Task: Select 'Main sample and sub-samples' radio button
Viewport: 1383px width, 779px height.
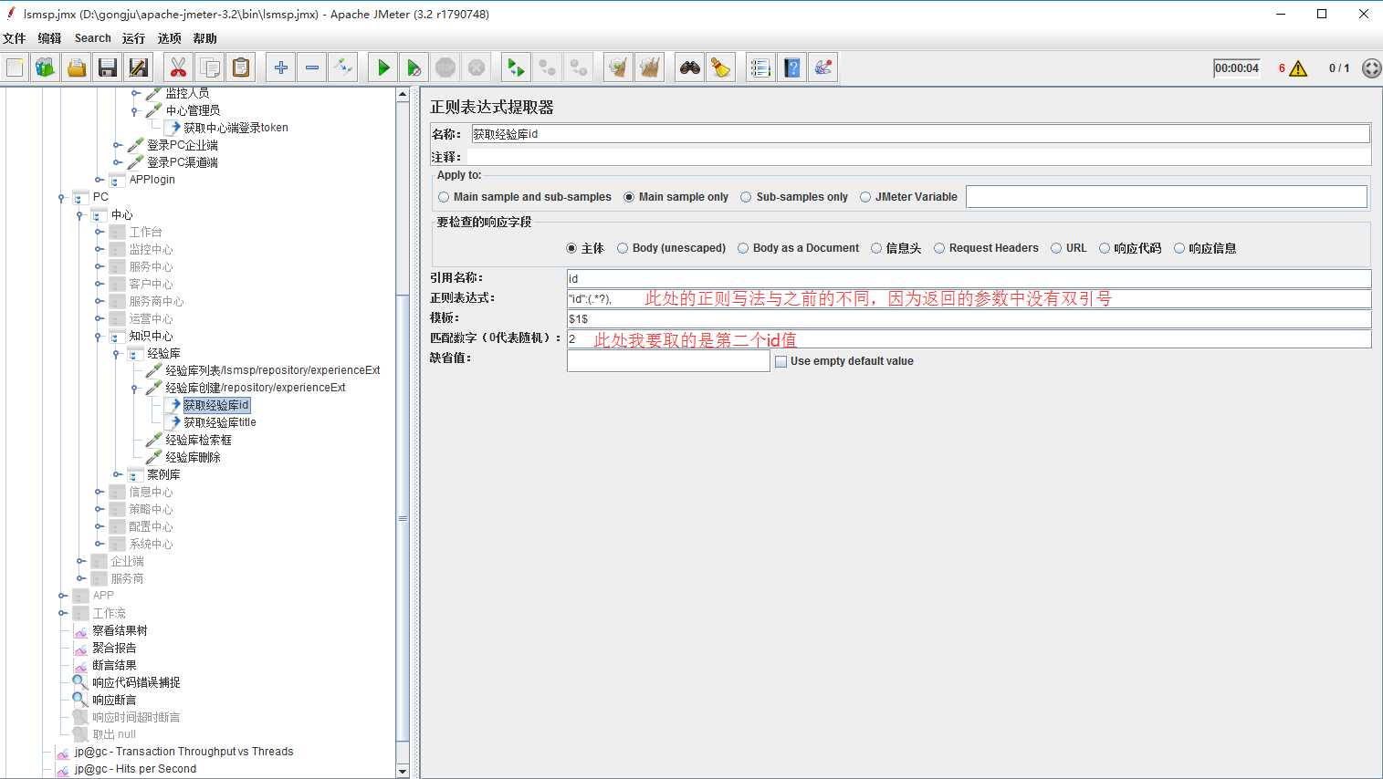Action: [525, 197]
